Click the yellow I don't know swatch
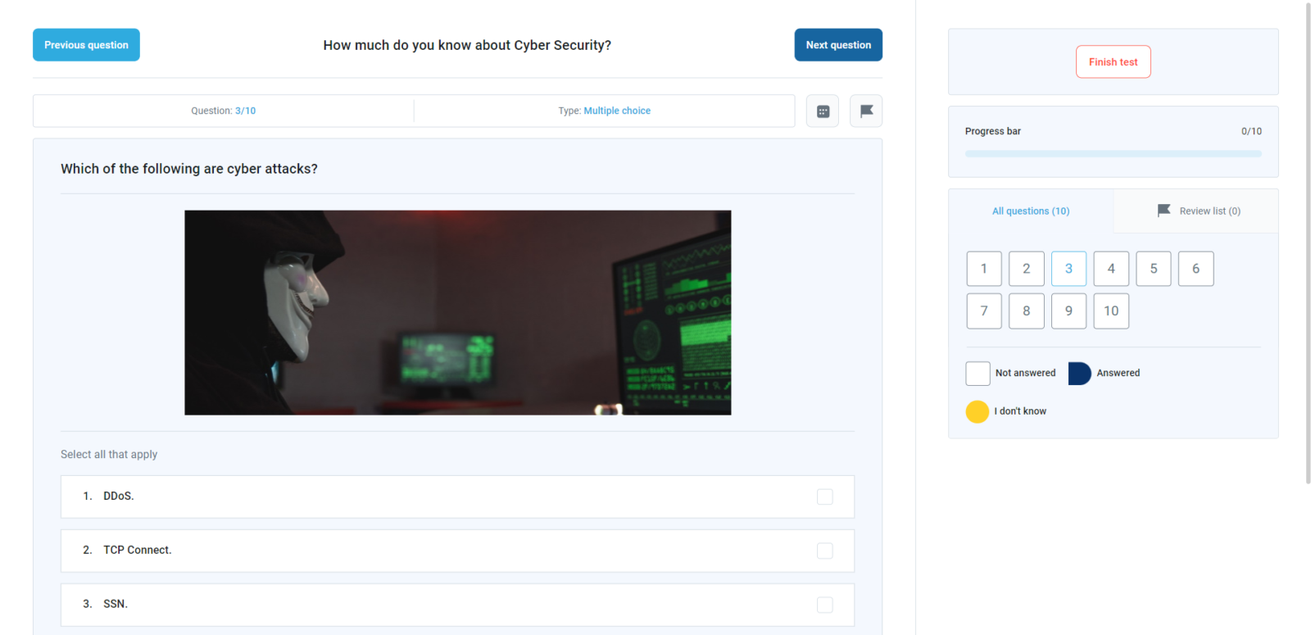This screenshot has height=635, width=1311. pos(978,411)
